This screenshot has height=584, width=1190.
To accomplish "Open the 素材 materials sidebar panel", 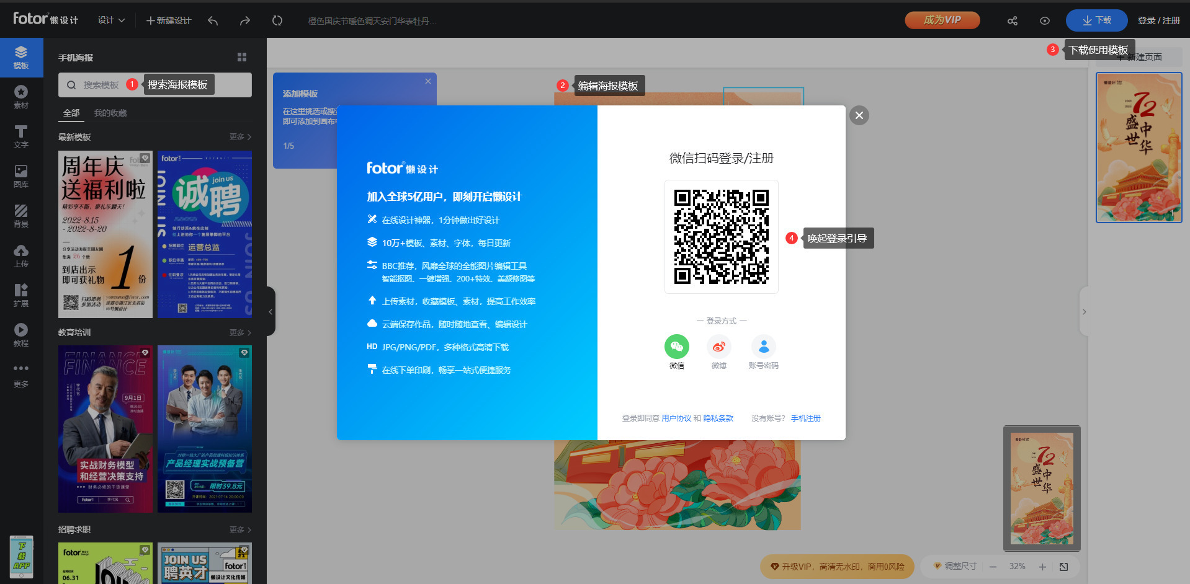I will pos(21,97).
